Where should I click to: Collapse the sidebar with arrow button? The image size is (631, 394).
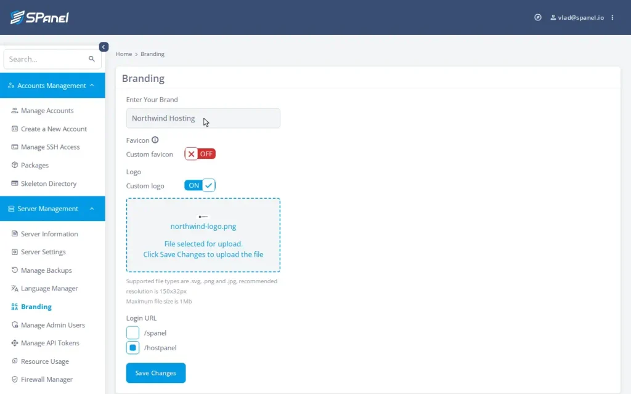104,47
